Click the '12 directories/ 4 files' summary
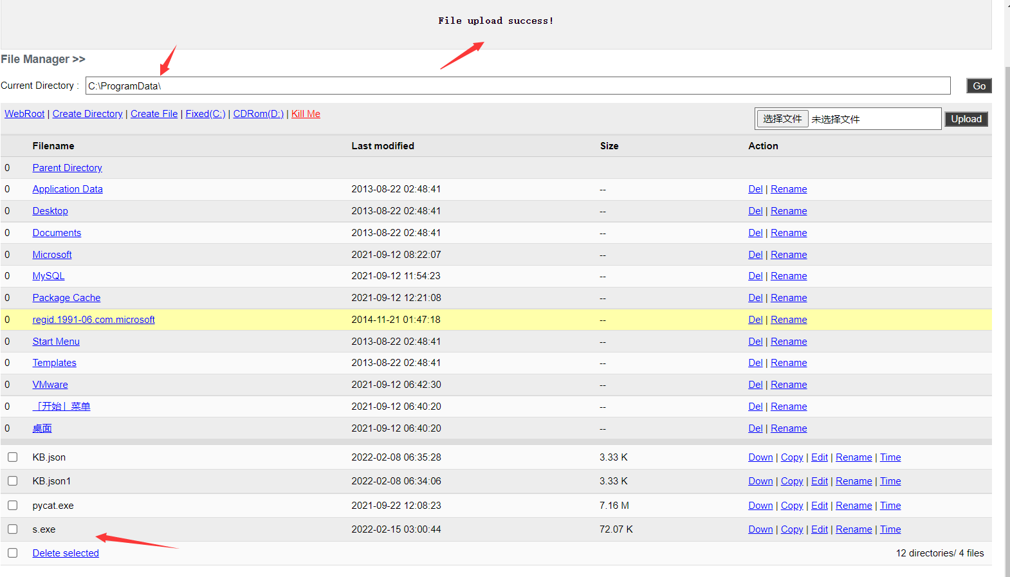 [x=940, y=553]
